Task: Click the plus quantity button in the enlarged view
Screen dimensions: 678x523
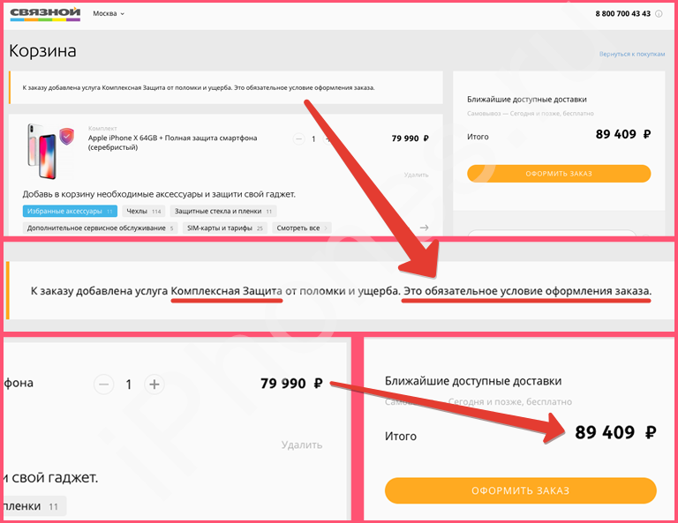Action: (x=154, y=385)
